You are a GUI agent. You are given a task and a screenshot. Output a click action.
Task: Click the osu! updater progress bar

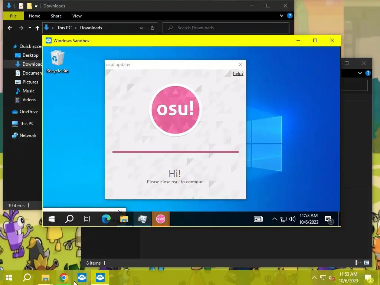tap(176, 152)
